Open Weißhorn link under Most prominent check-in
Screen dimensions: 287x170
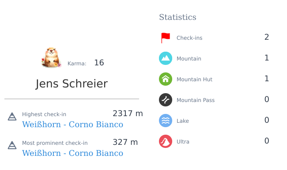point(72,153)
